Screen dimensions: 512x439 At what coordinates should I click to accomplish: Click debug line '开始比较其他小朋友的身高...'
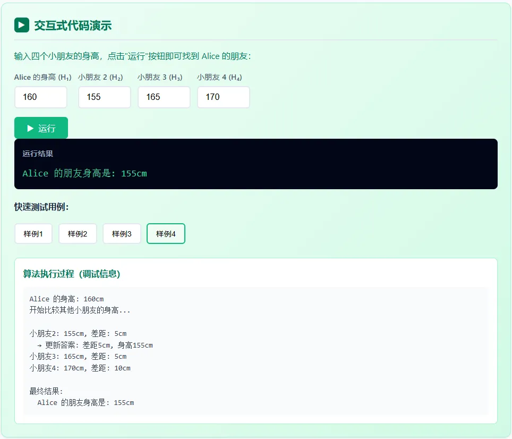tap(80, 310)
